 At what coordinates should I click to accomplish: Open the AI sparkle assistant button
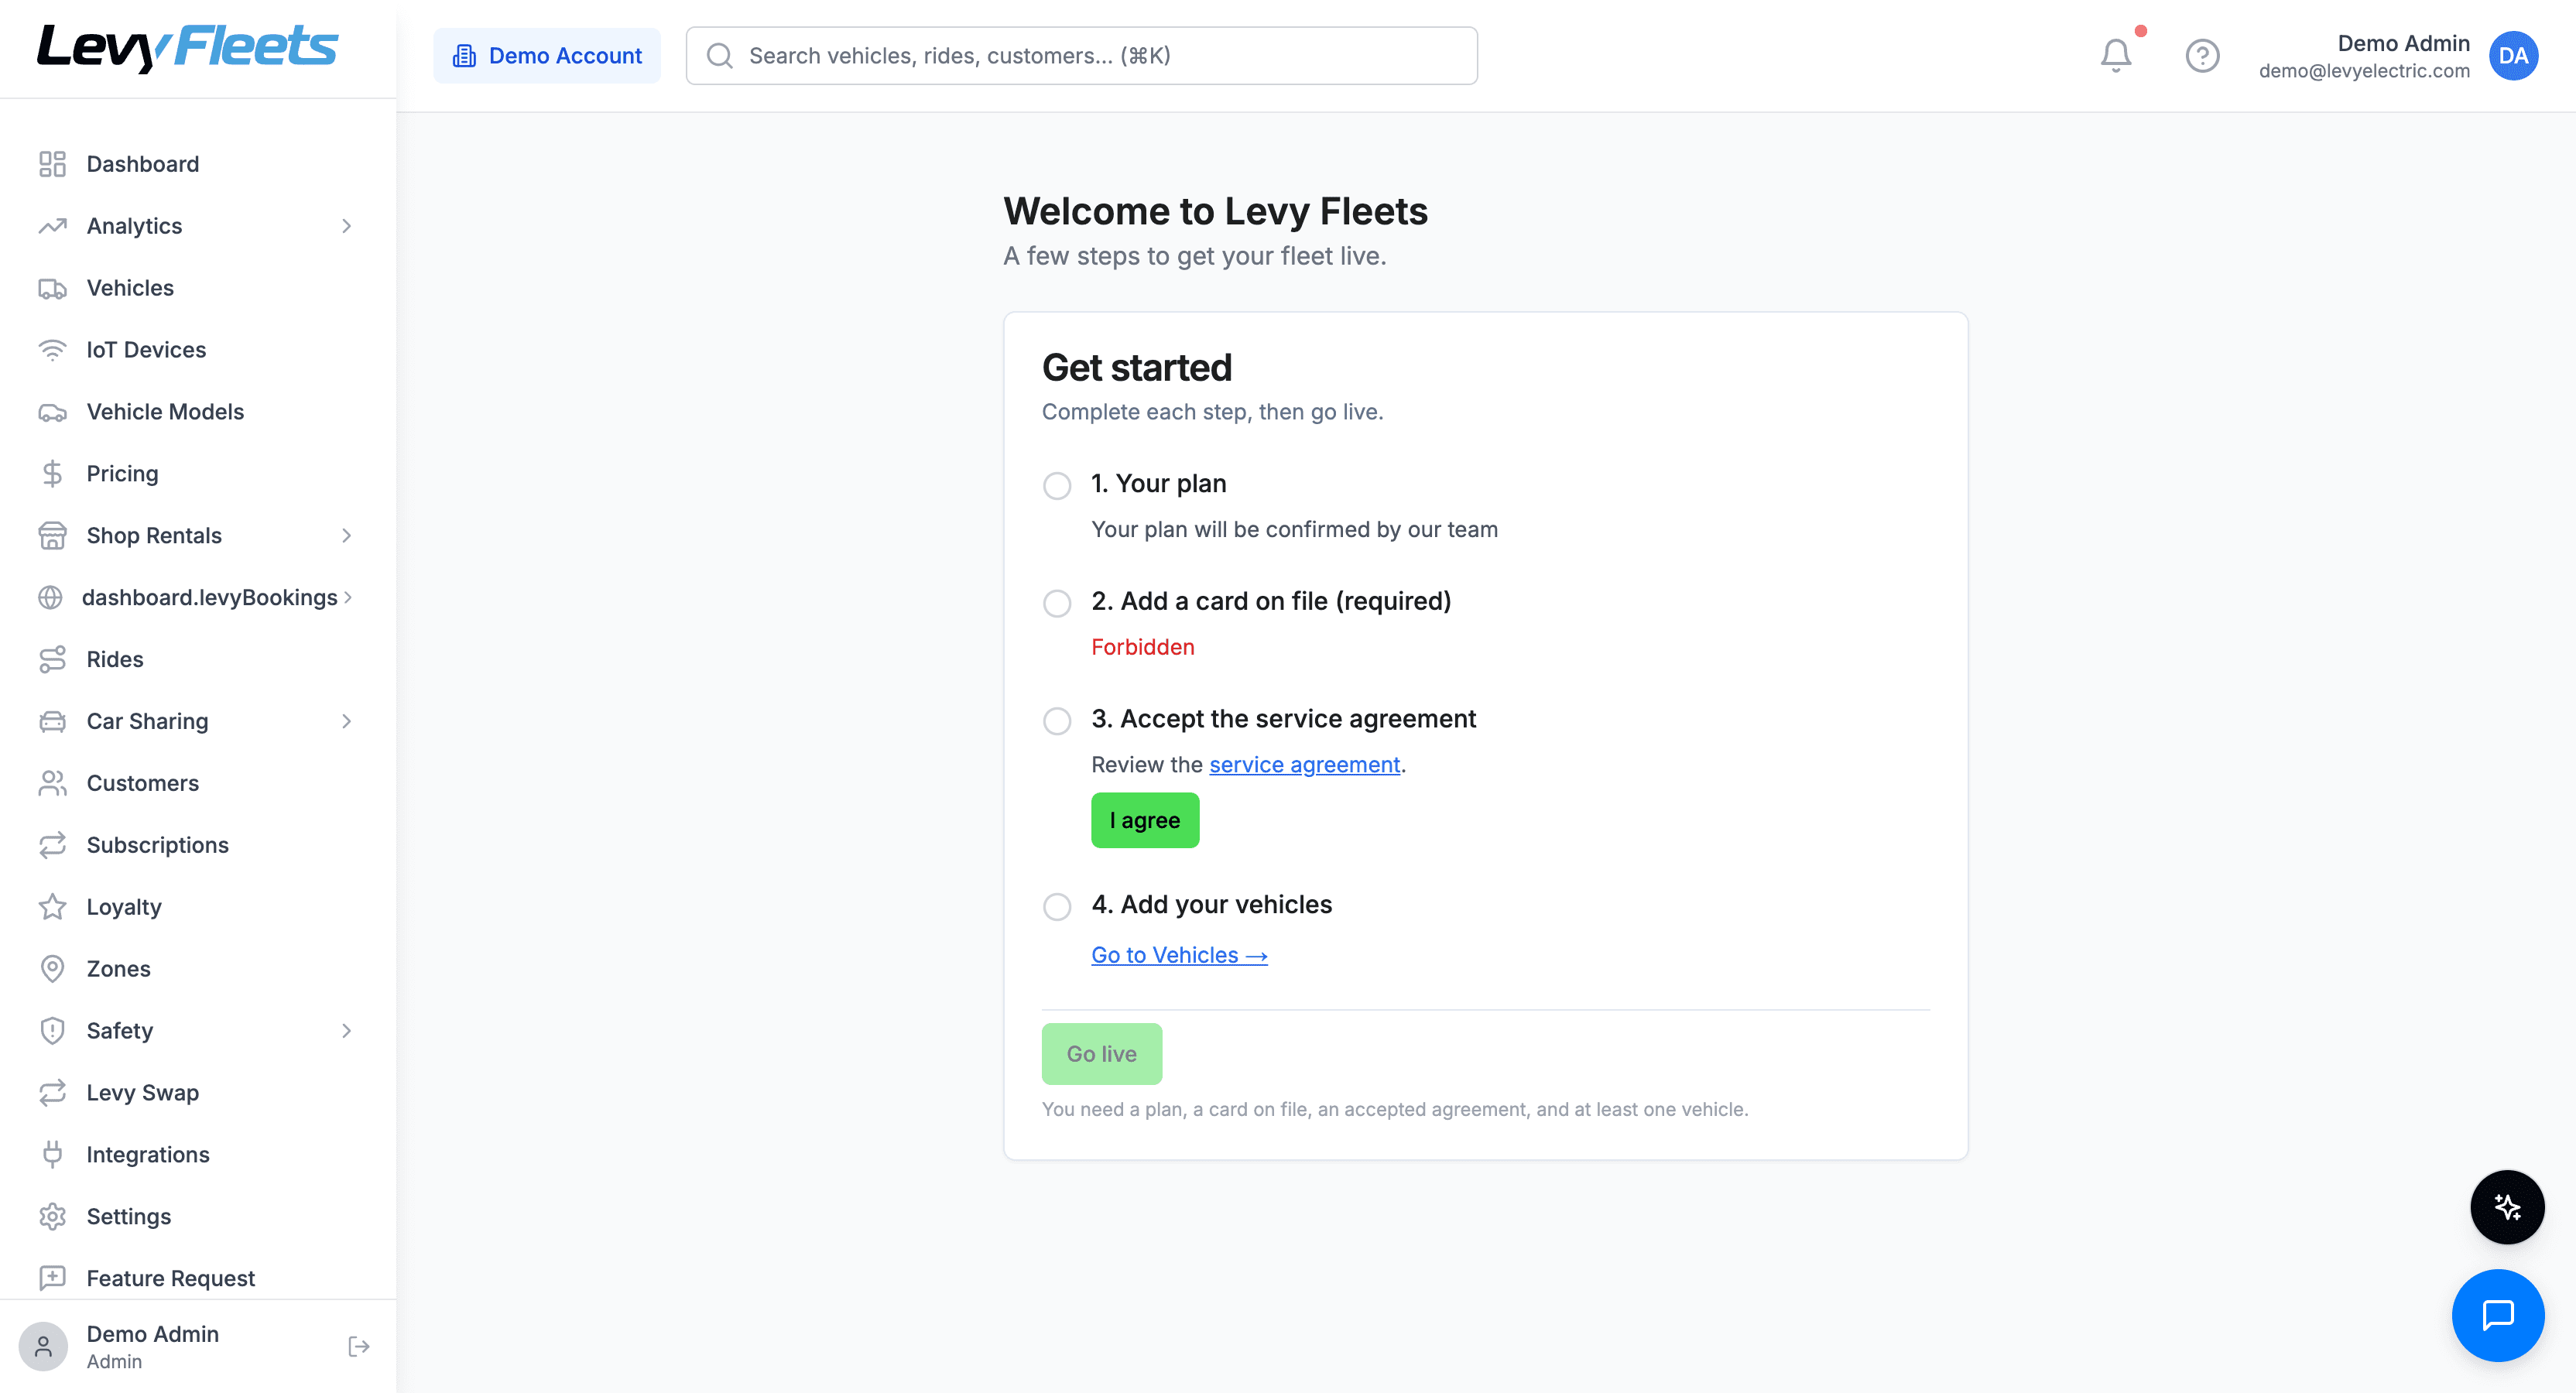2507,1207
